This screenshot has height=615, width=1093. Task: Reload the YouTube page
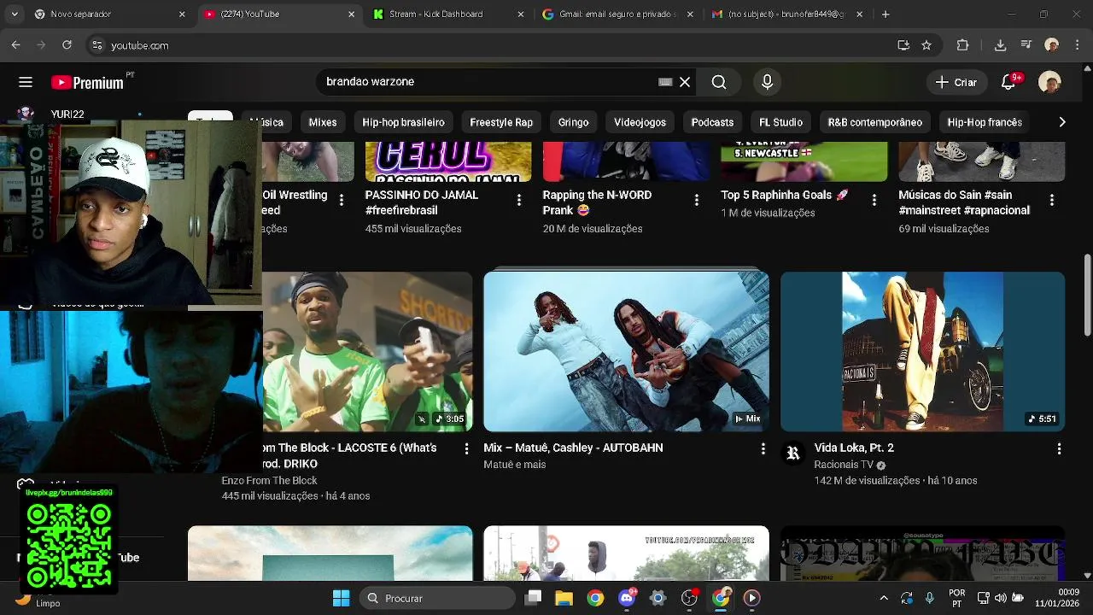67,45
